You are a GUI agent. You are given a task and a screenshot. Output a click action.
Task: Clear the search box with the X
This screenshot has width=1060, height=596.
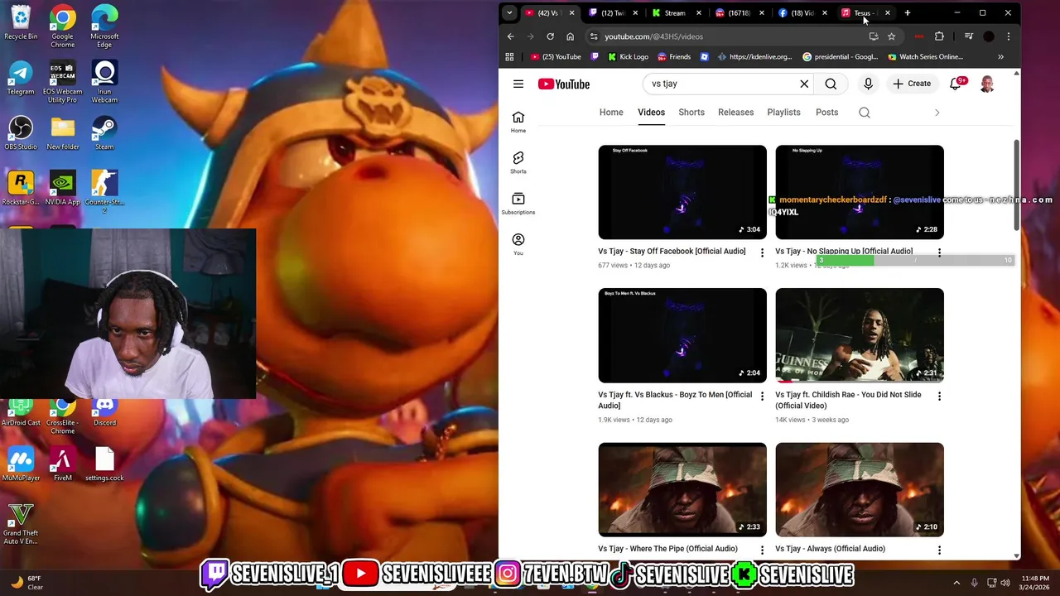tap(804, 84)
